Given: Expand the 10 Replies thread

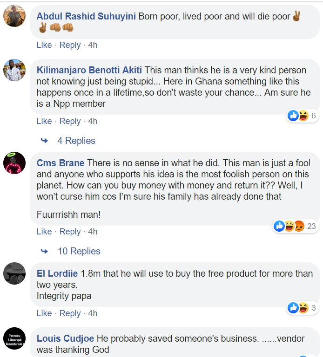Looking at the screenshot, I should tap(79, 251).
